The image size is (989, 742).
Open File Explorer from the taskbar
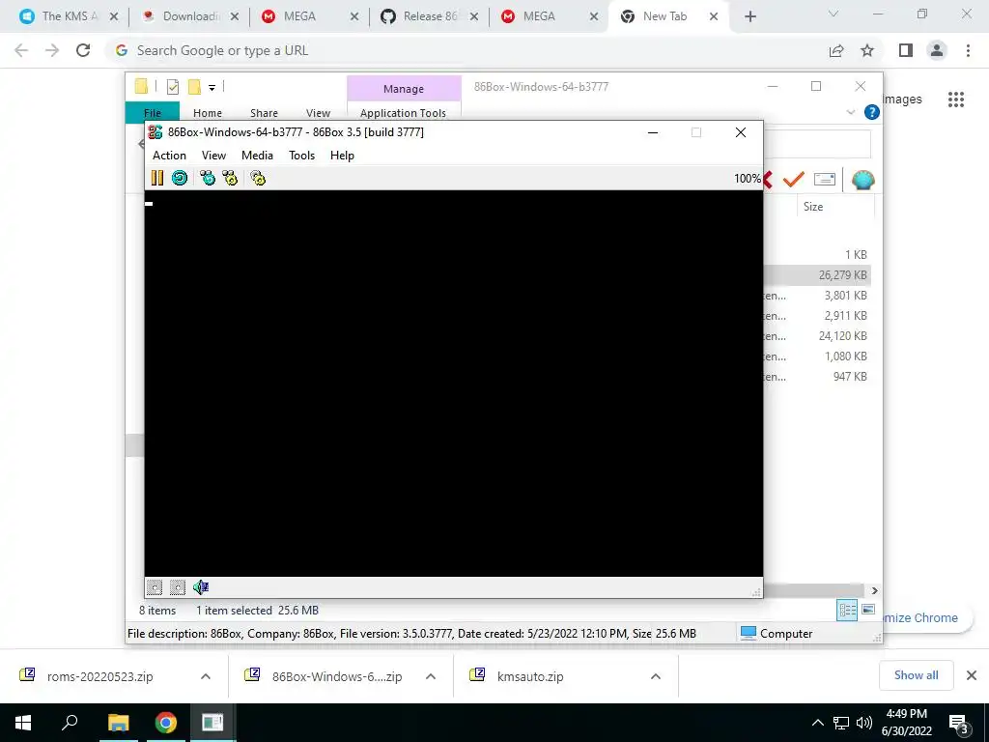[118, 723]
